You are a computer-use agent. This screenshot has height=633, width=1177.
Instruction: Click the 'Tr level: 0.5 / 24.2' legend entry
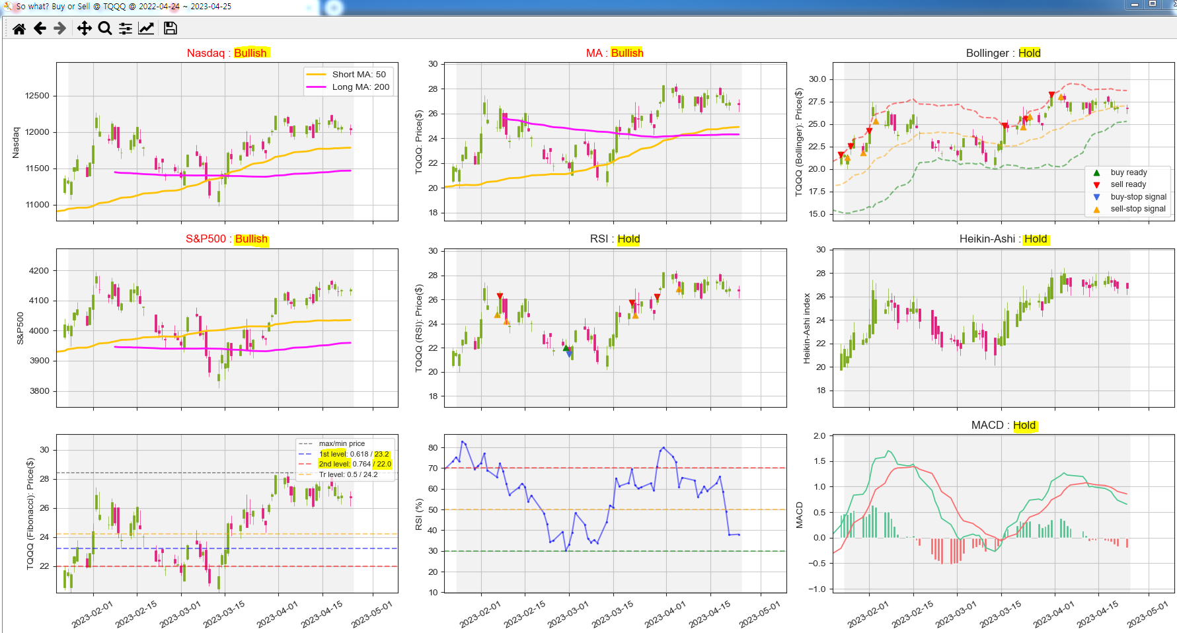tap(339, 474)
